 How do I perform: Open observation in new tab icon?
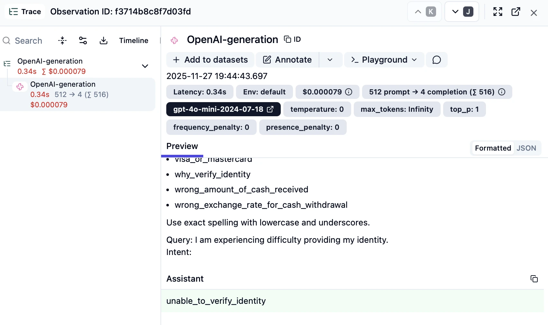516,12
